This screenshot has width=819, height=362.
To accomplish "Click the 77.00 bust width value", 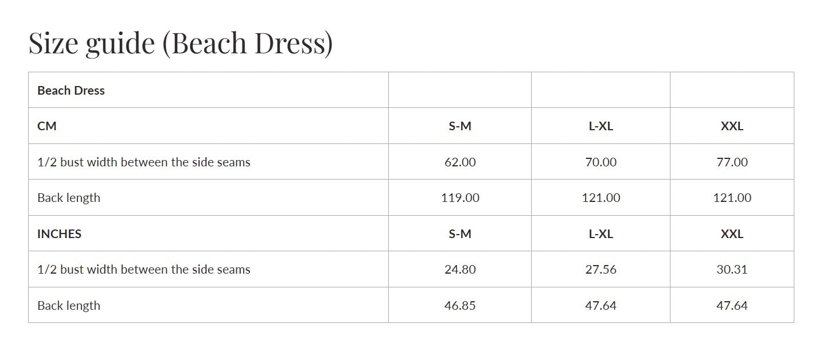I will (732, 162).
